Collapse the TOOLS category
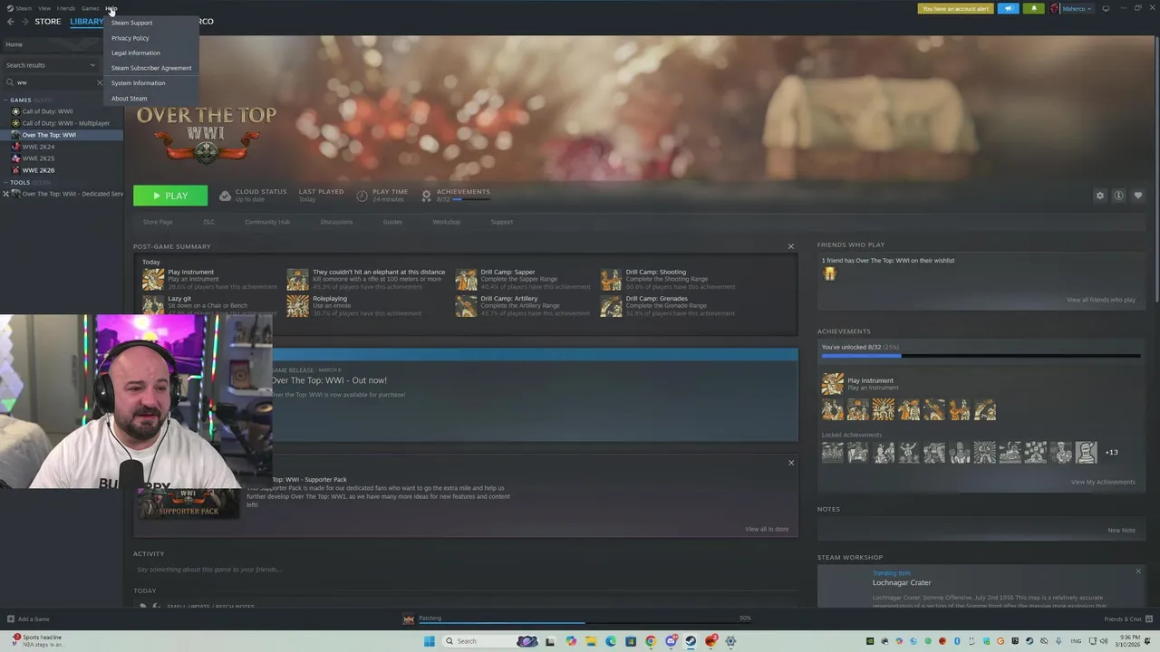The width and height of the screenshot is (1160, 652). point(6,182)
